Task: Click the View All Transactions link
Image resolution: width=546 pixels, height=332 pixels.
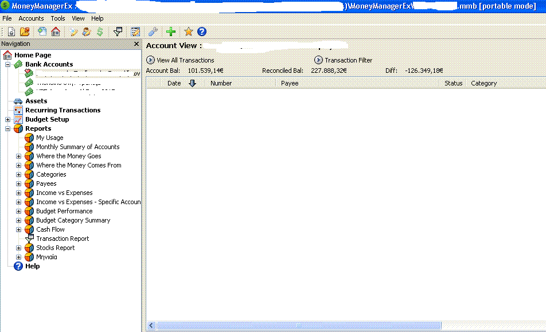Action: [185, 60]
